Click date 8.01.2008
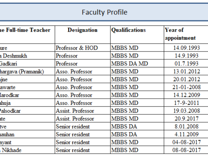 click(187, 127)
